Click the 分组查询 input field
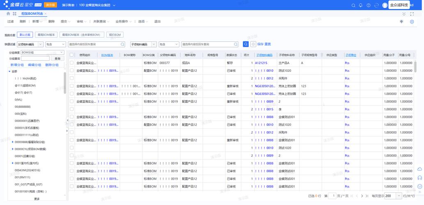This screenshot has height=205, width=424. click(35, 59)
